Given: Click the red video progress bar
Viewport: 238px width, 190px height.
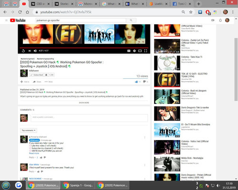Looking at the screenshot, I should tap(84, 47).
